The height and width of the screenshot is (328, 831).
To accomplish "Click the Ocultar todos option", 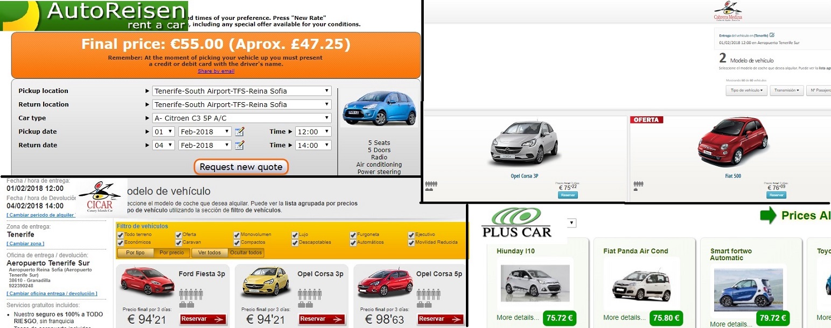I will 246,253.
